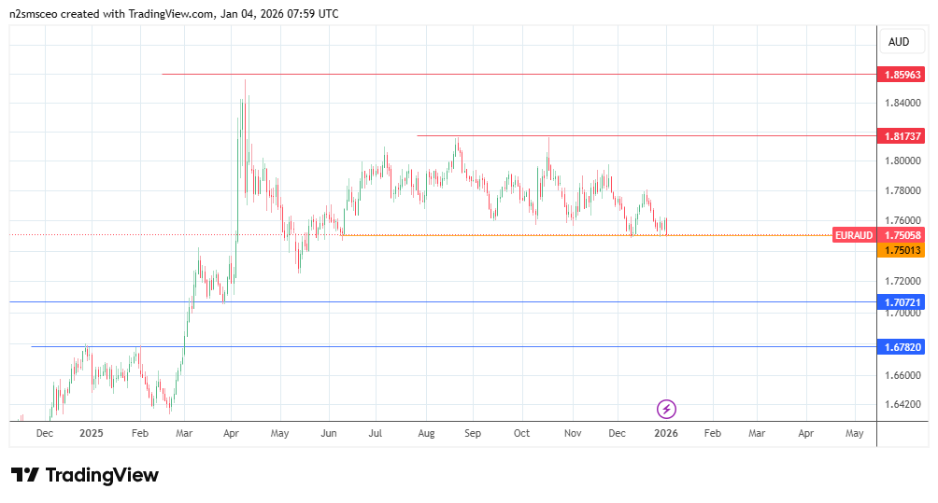Image resolution: width=938 pixels, height=503 pixels.
Task: Click the 2026 marker on time axis
Action: tap(666, 434)
